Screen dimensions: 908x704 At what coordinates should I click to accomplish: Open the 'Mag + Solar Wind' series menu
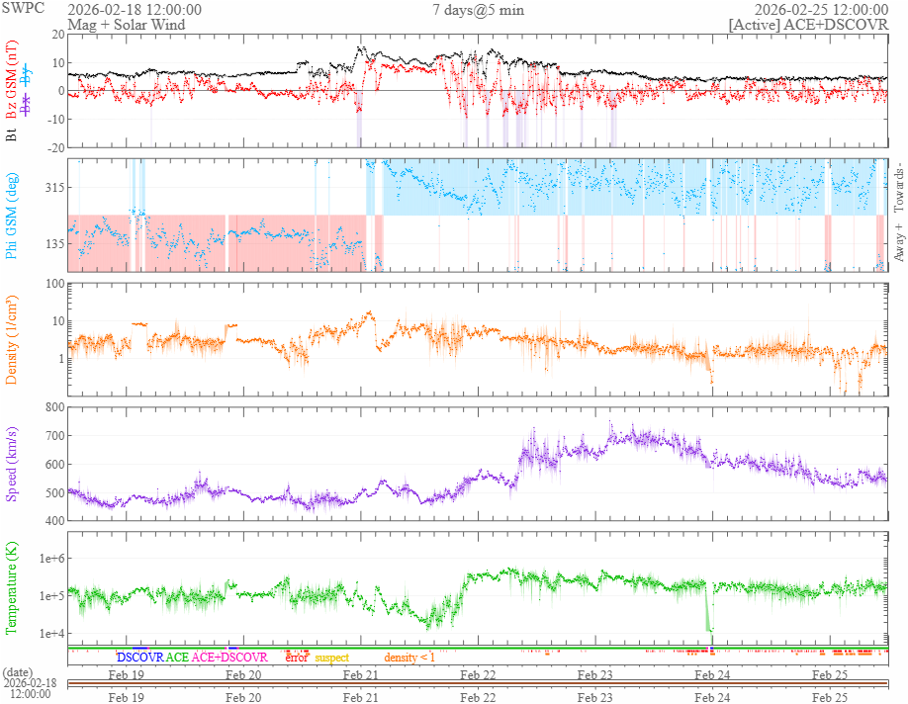click(x=127, y=25)
